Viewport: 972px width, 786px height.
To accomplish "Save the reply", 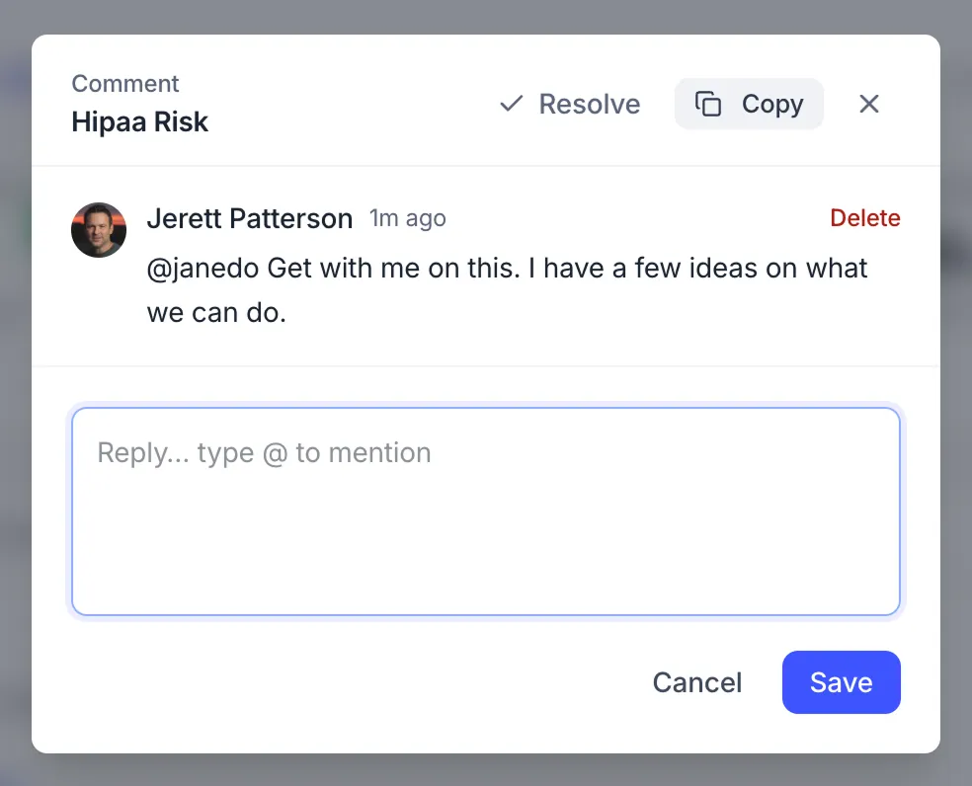I will pos(842,682).
